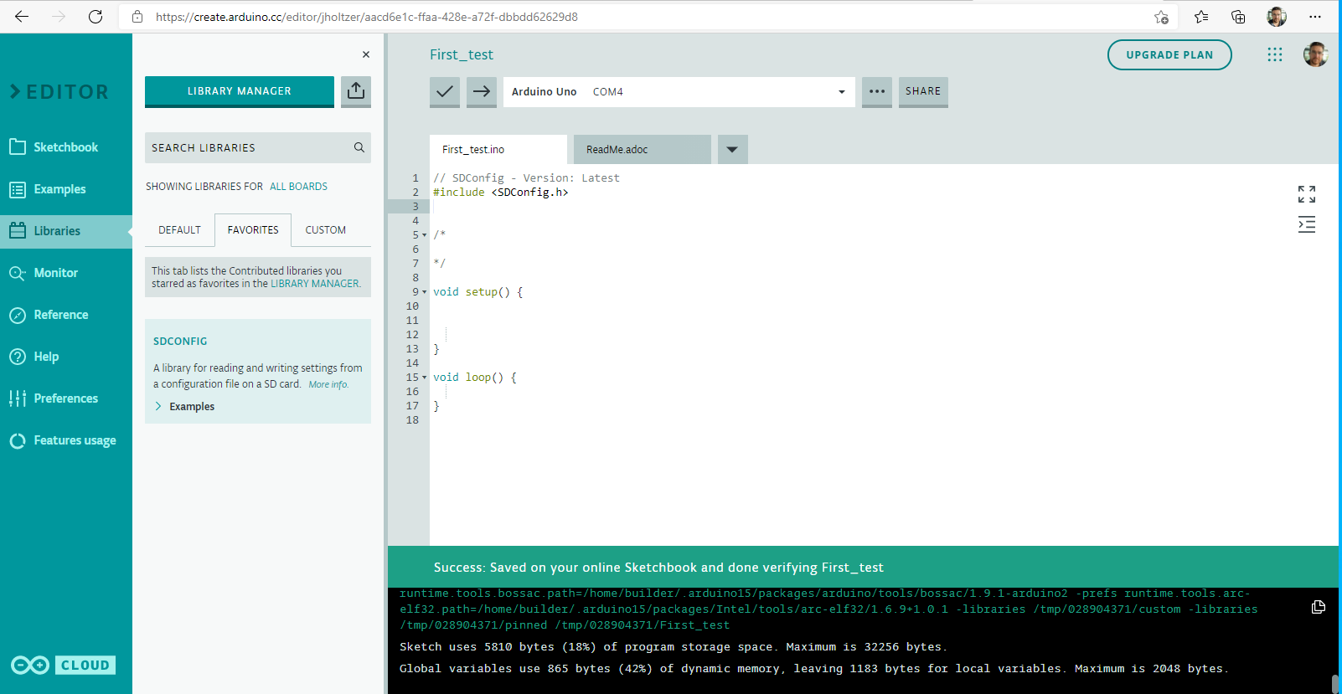The image size is (1342, 694).
Task: Click the search libraries magnifier icon
Action: coord(359,147)
